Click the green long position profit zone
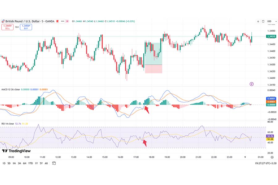 point(154,54)
